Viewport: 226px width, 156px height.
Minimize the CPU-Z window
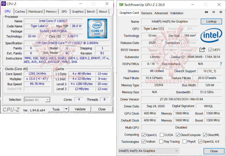tap(81, 4)
